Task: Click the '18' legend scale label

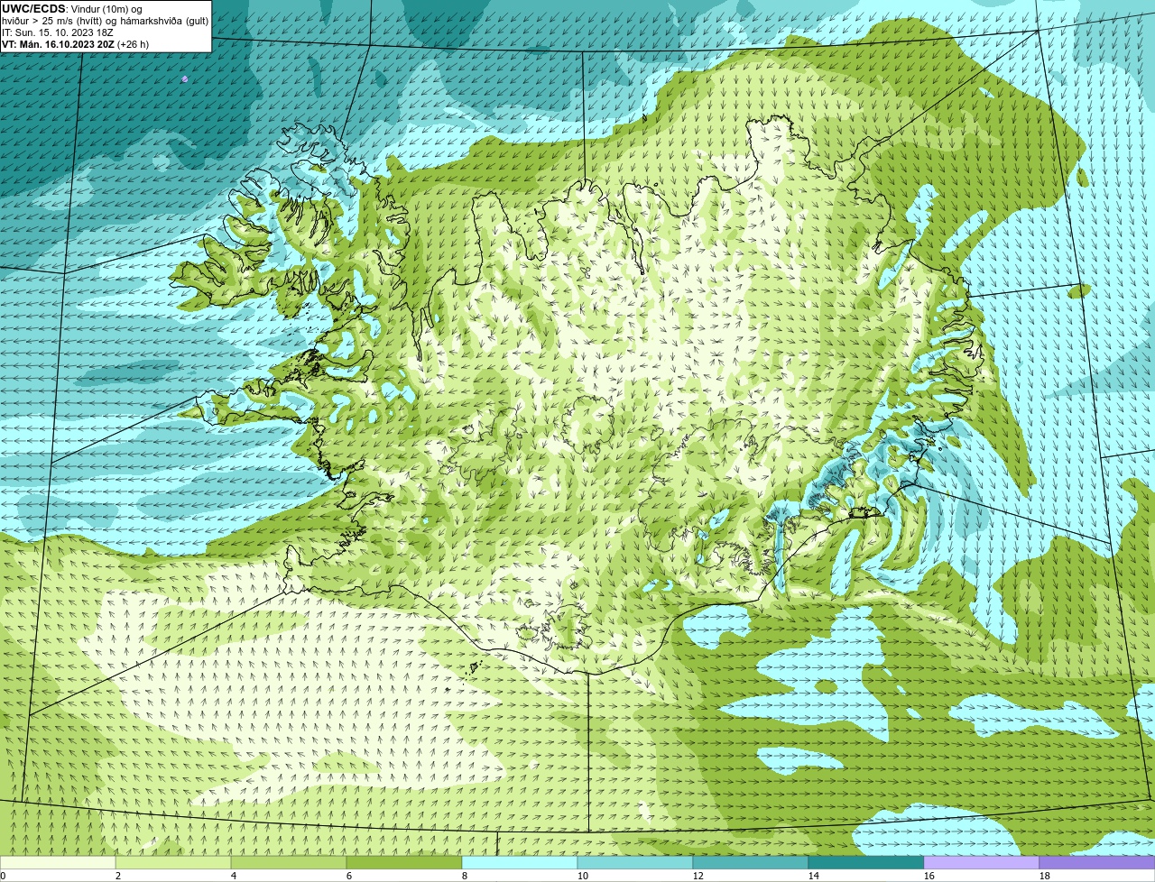Action: click(1045, 876)
